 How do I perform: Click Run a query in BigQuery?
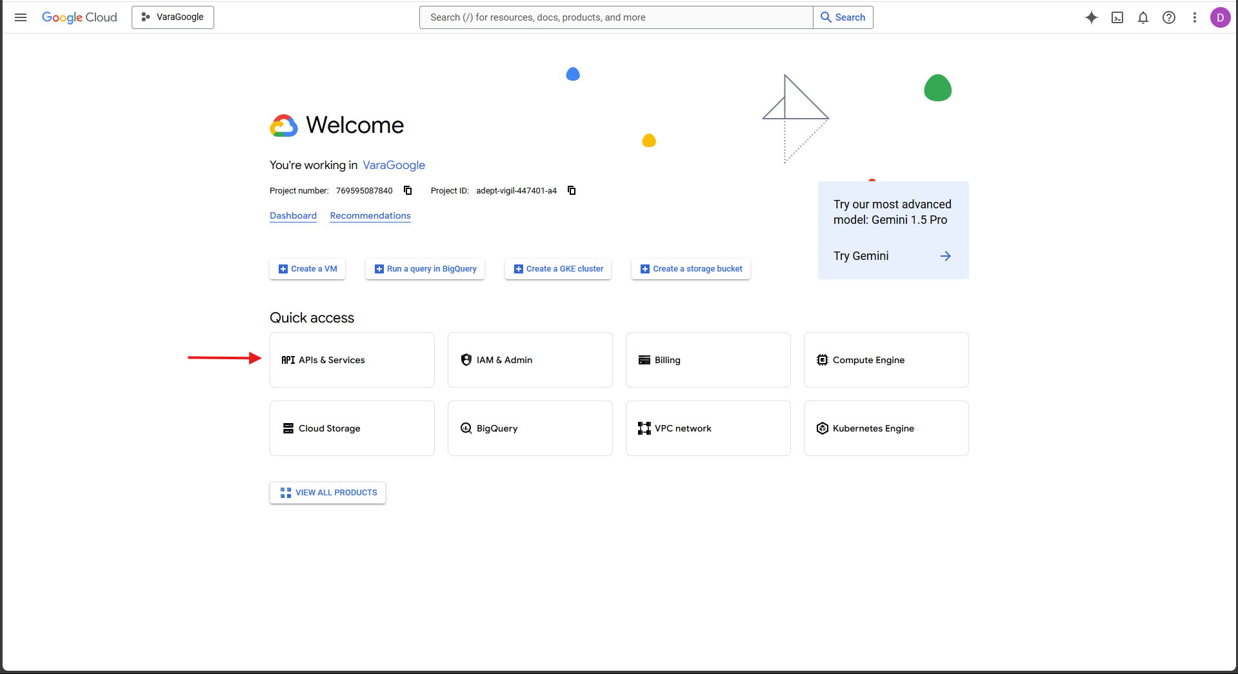pyautogui.click(x=425, y=269)
